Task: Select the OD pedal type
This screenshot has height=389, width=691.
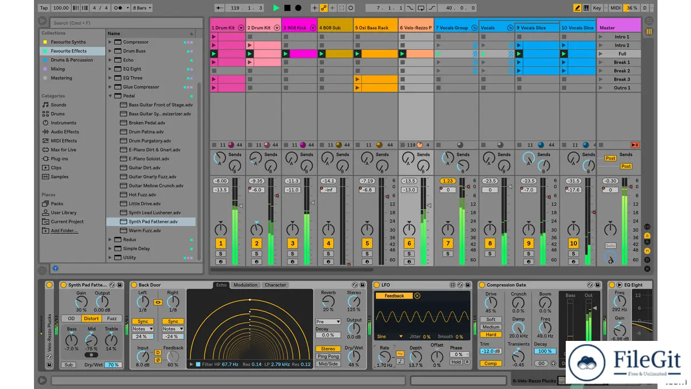Action: (71, 318)
